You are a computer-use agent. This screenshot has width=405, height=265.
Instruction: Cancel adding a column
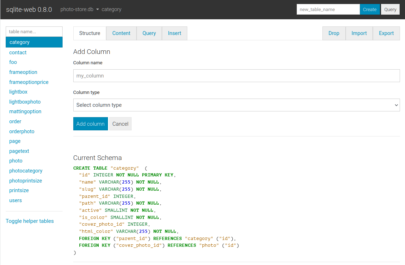point(120,124)
